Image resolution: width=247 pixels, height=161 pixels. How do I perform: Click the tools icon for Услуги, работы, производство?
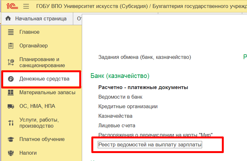point(11,123)
